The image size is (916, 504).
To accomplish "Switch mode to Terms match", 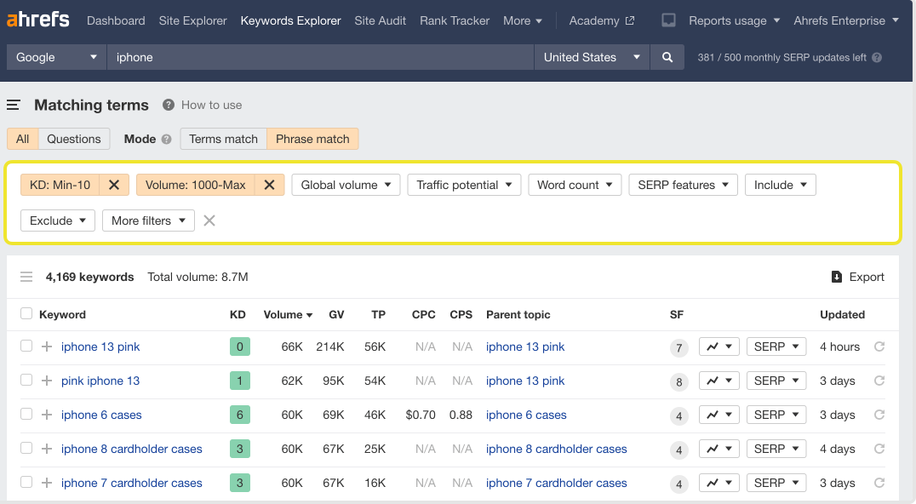I will [223, 139].
